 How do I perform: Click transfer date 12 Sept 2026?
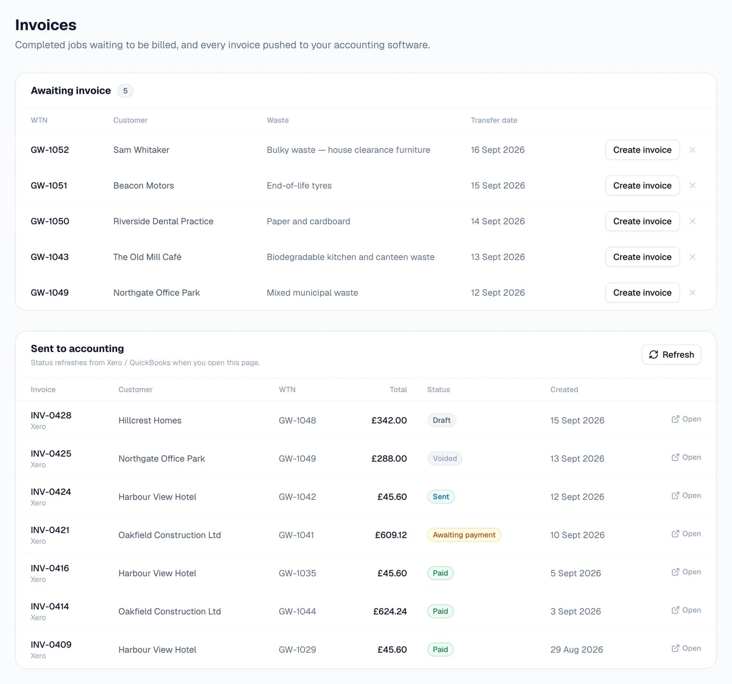point(498,293)
